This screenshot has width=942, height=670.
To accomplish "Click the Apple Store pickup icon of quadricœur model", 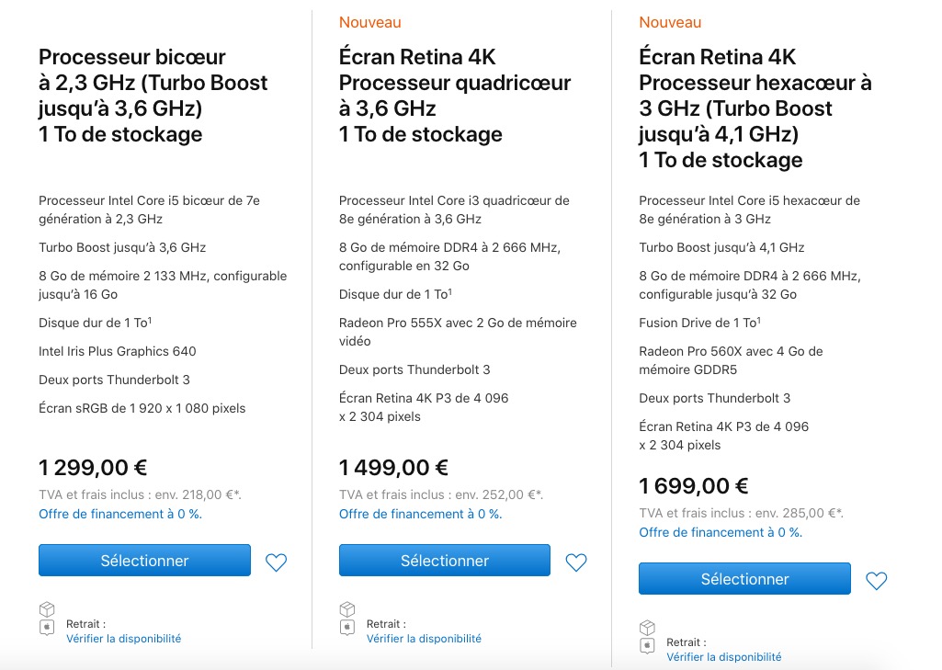I will click(347, 628).
